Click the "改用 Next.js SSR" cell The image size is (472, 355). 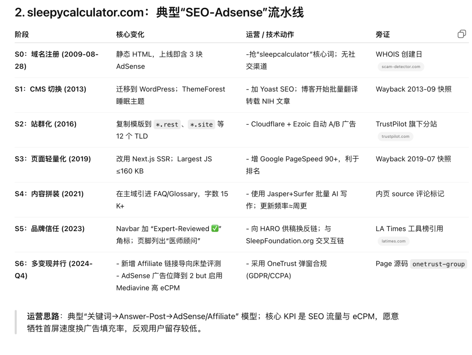point(164,165)
